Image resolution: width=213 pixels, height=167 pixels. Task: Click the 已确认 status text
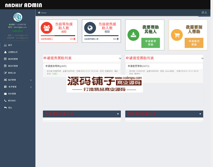[x=55, y=74]
